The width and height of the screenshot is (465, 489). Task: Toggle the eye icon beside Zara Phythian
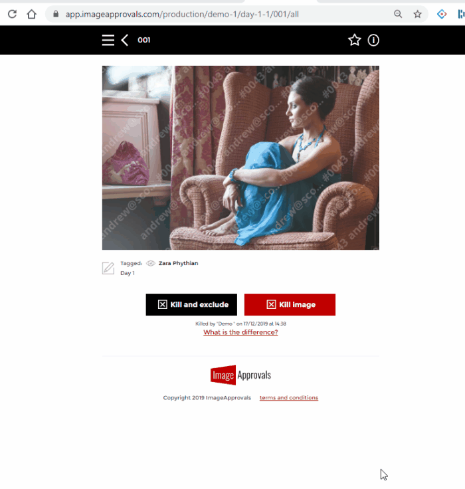click(151, 263)
